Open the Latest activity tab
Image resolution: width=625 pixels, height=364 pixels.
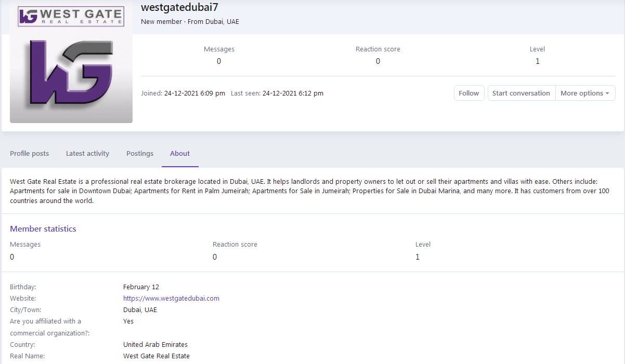pyautogui.click(x=87, y=153)
